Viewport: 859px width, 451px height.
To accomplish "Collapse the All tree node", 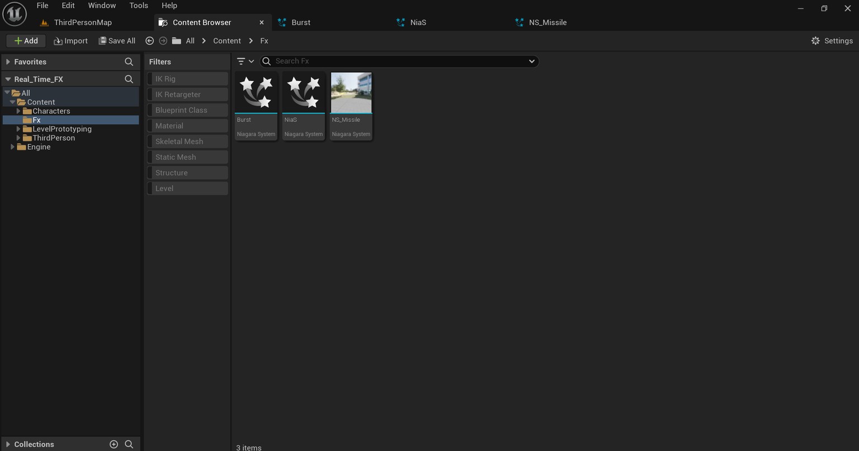I will tap(7, 93).
